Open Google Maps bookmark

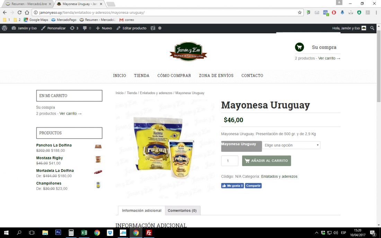pyautogui.click(x=36, y=20)
